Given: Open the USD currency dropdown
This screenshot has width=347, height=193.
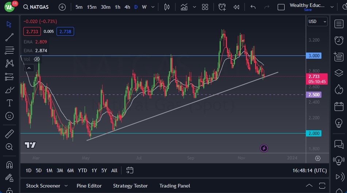Looking at the screenshot, I should tap(317, 22).
